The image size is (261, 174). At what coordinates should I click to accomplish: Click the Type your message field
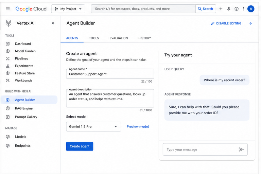pyautogui.click(x=205, y=150)
